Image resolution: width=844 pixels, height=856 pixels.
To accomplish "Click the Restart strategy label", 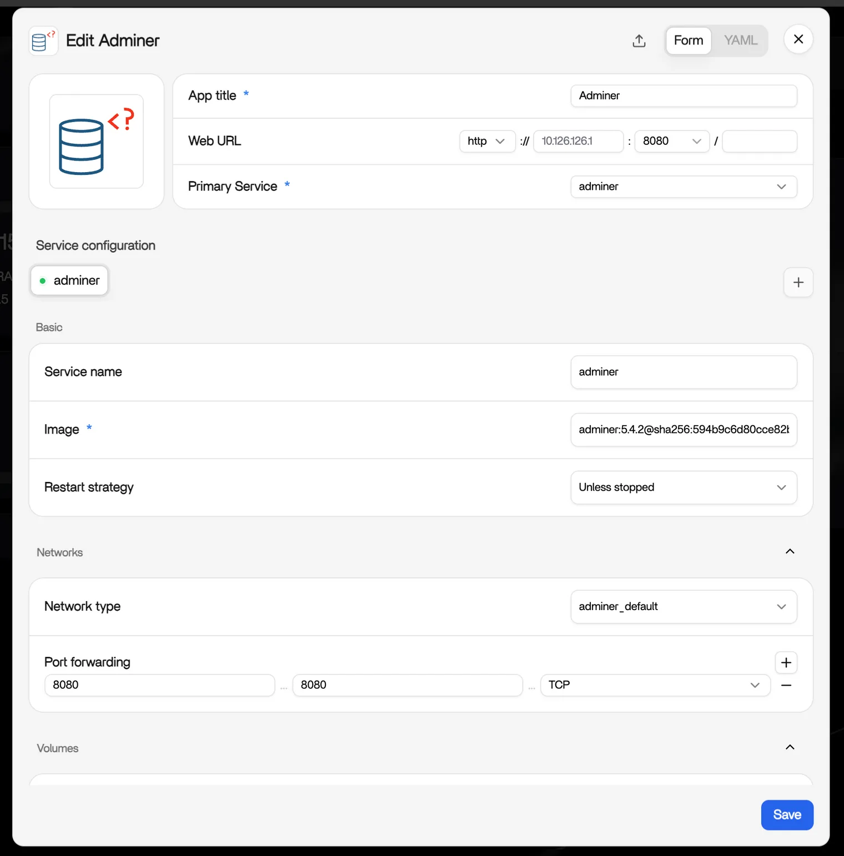I will (x=89, y=487).
